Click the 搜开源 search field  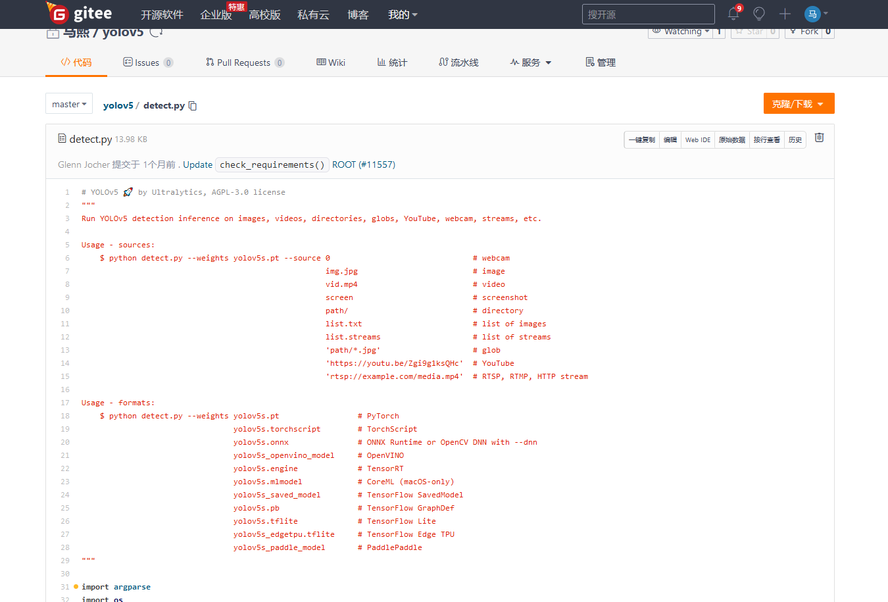click(648, 14)
